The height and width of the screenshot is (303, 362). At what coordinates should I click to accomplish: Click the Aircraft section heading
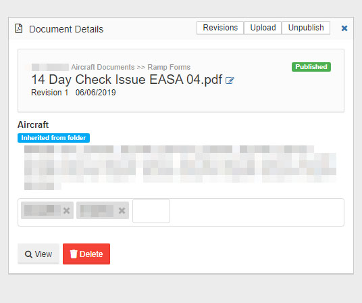coord(33,125)
